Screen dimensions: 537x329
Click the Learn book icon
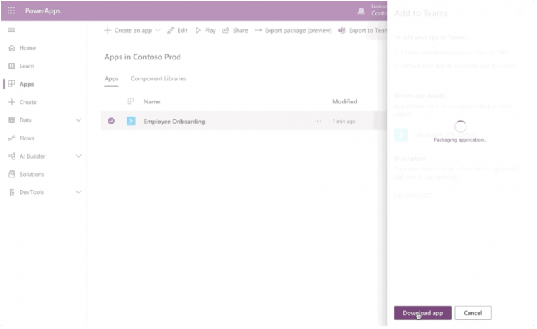click(12, 66)
